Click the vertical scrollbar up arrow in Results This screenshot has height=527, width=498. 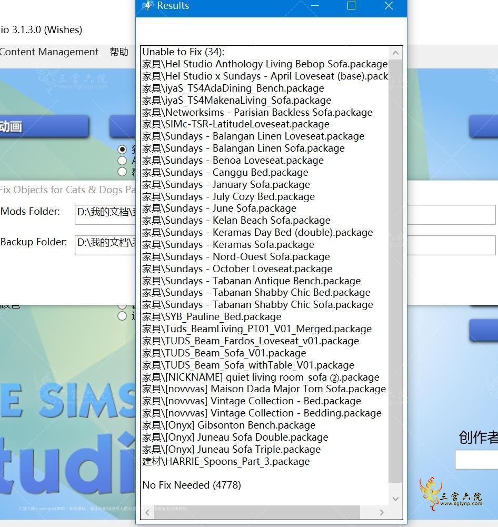coord(395,53)
